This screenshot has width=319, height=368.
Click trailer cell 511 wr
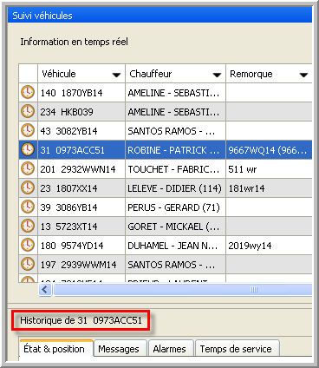(x=269, y=169)
